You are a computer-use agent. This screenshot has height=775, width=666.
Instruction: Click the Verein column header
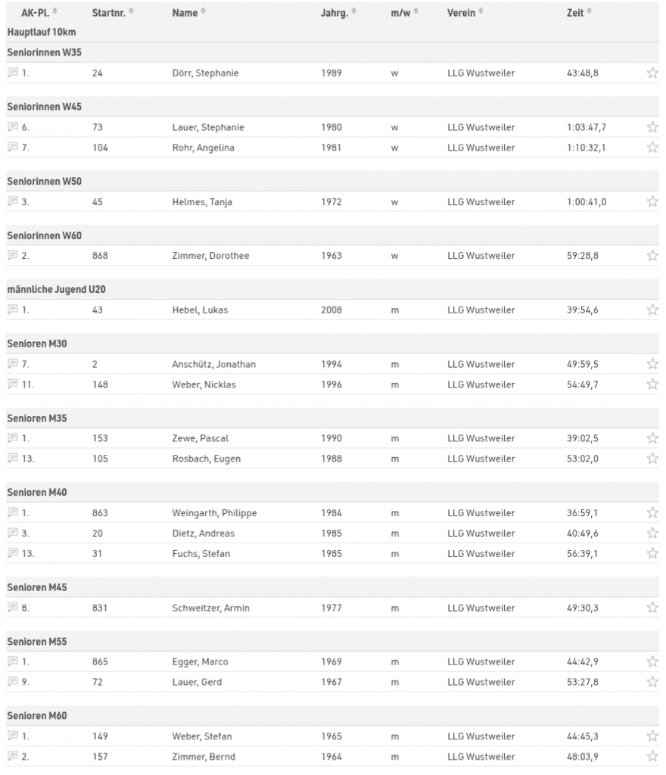[461, 13]
